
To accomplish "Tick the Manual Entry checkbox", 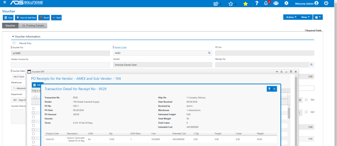I will (x=14, y=43).
